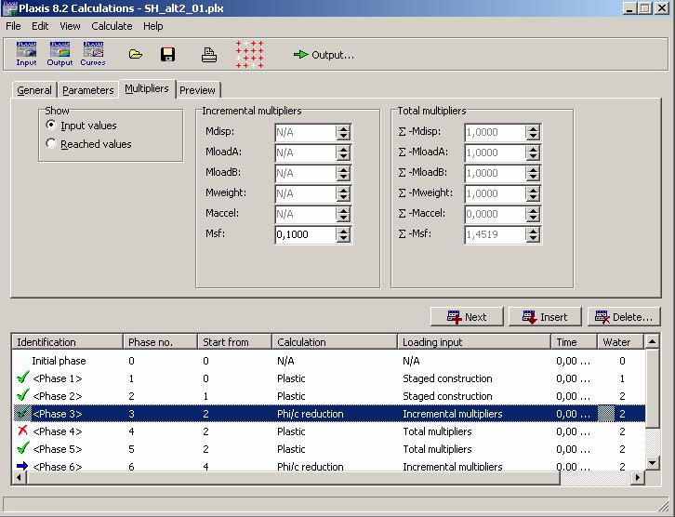
Task: Launch the Plaxis Output program icon
Action: tap(60, 54)
